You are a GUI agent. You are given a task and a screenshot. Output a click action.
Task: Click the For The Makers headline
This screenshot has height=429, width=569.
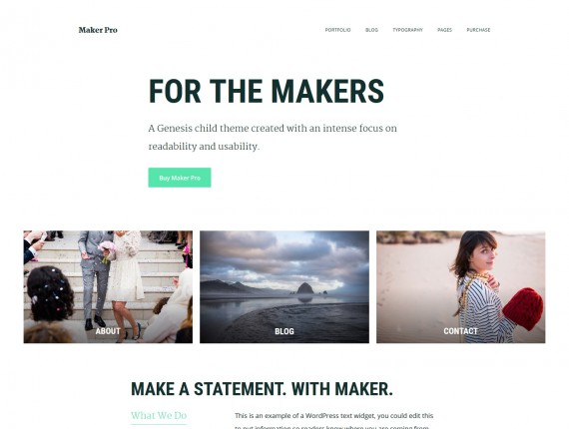point(267,91)
